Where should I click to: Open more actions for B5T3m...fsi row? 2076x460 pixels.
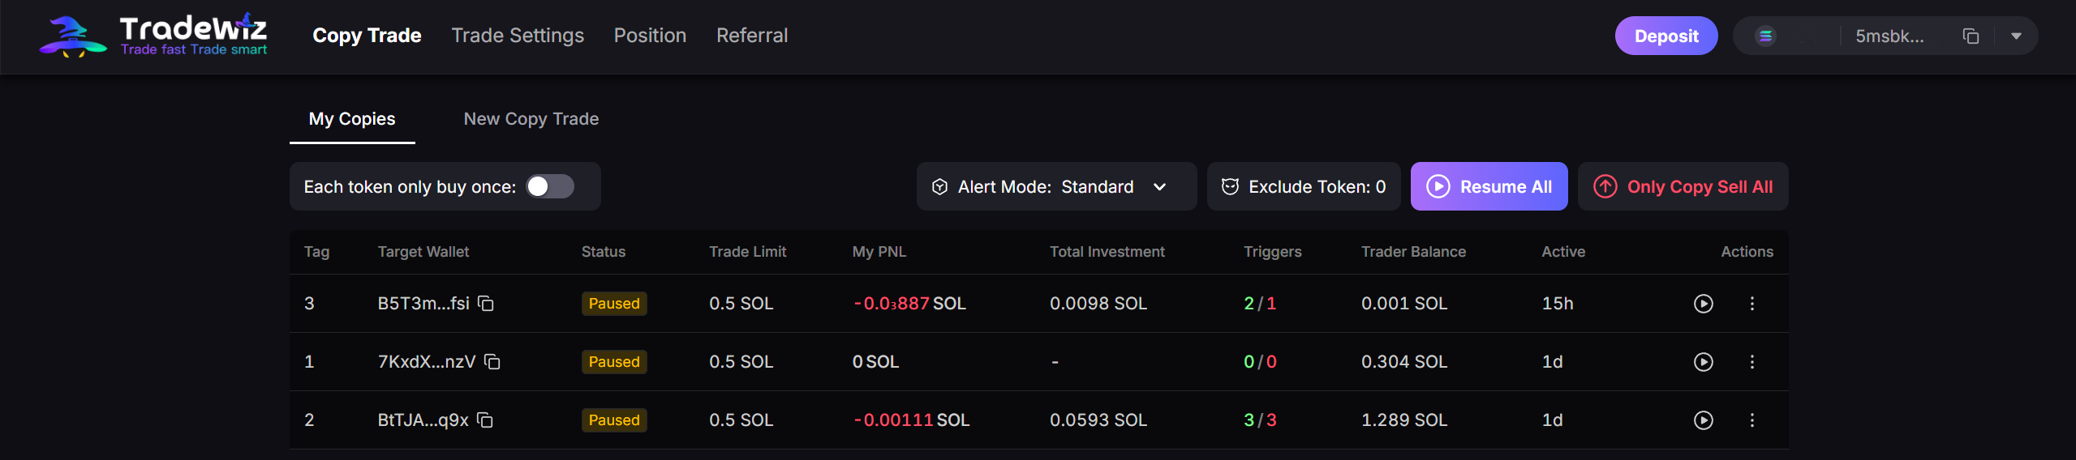click(x=1751, y=304)
